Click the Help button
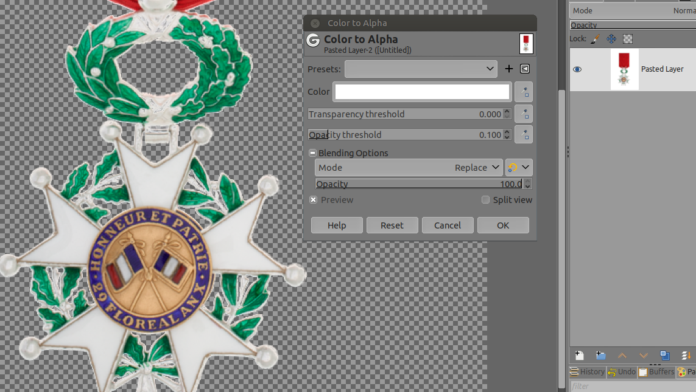The image size is (696, 392). click(337, 225)
